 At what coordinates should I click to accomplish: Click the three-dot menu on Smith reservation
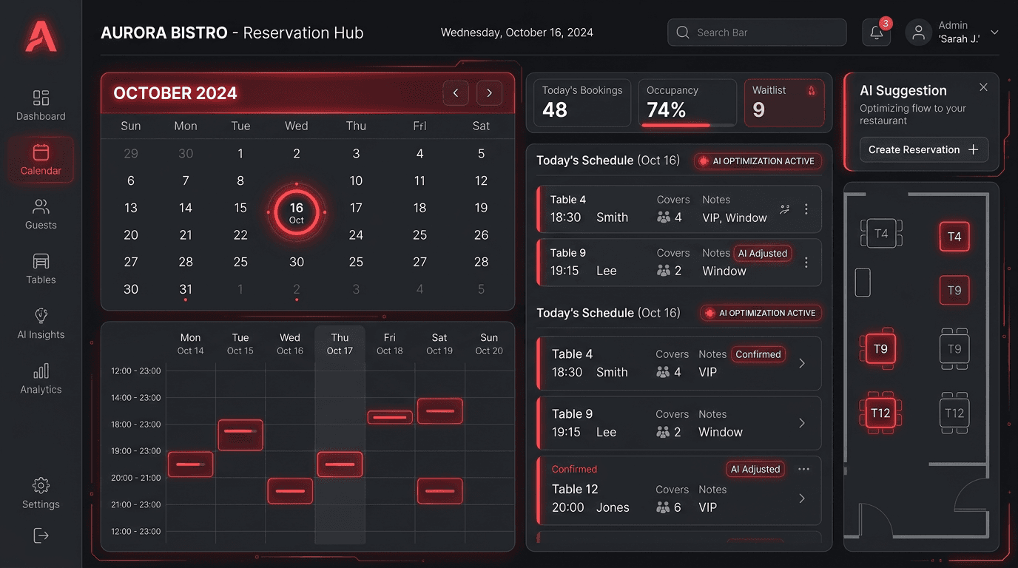point(806,209)
